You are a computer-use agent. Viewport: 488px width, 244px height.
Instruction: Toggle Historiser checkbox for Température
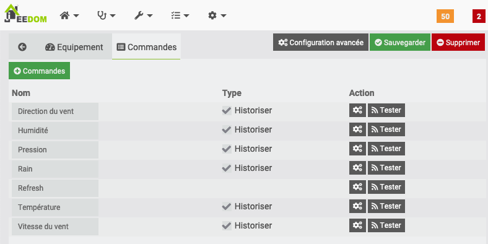227,206
